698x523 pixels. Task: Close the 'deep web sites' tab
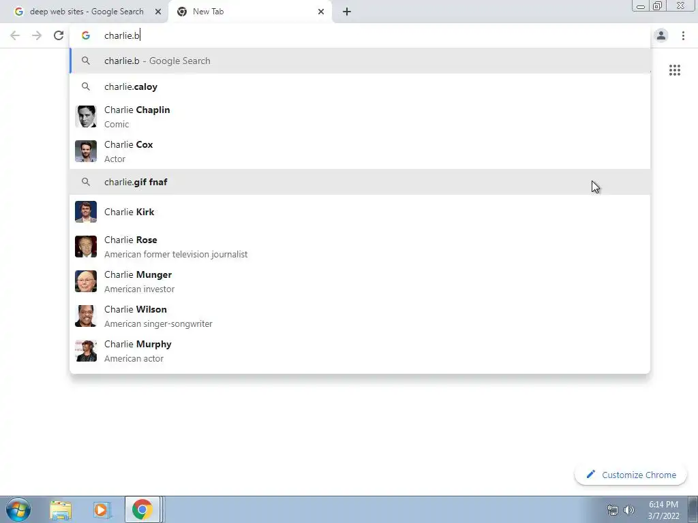[x=158, y=12]
